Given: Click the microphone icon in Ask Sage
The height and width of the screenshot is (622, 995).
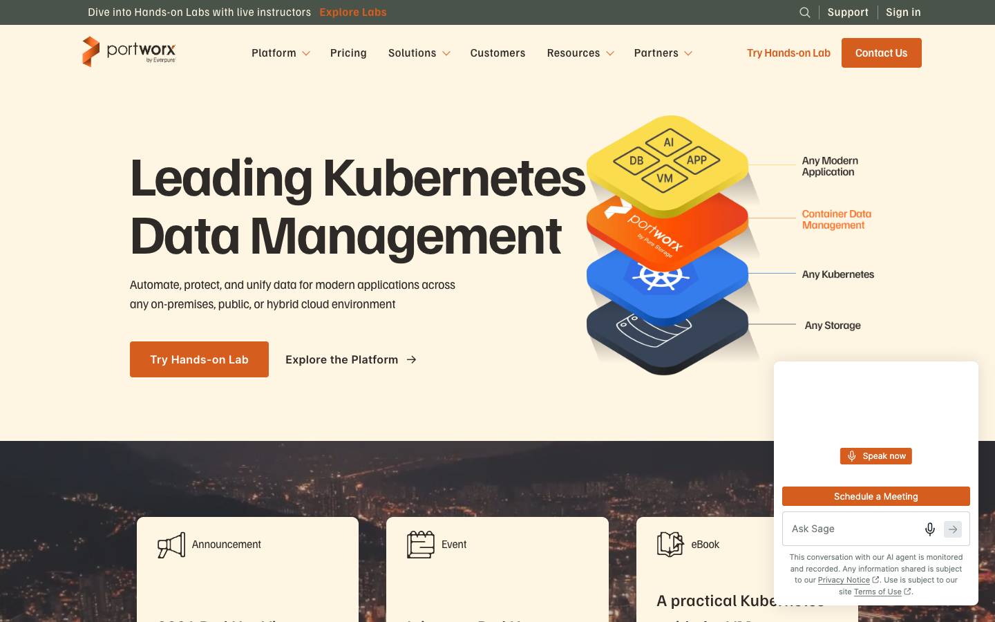Looking at the screenshot, I should click(x=930, y=529).
